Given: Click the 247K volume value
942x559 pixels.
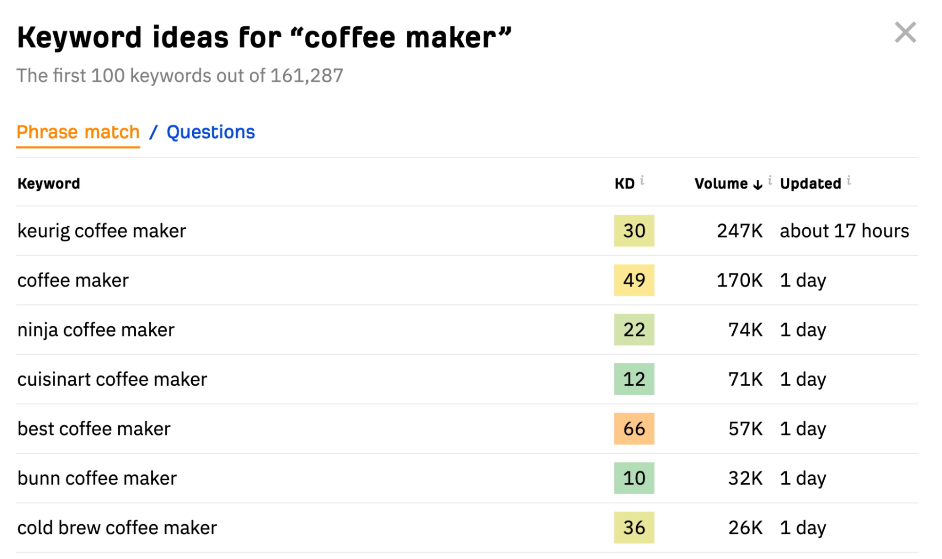Looking at the screenshot, I should coord(740,231).
